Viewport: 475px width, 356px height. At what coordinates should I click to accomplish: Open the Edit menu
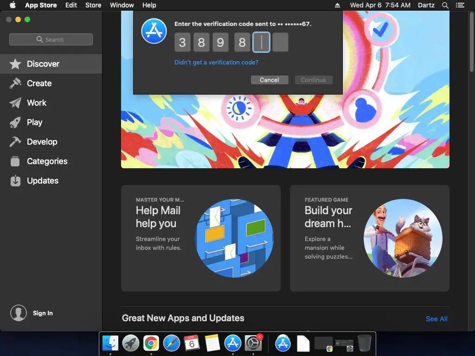tap(71, 5)
